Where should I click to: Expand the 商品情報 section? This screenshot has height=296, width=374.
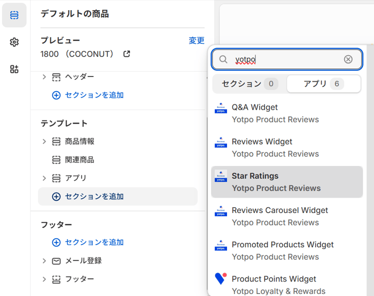click(x=44, y=141)
